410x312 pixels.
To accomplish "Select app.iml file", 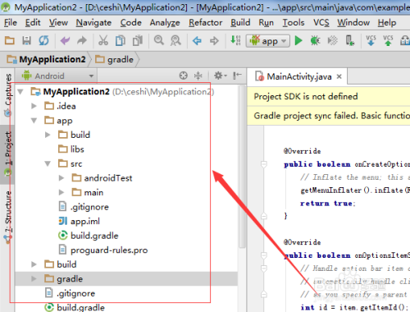I will [80, 221].
